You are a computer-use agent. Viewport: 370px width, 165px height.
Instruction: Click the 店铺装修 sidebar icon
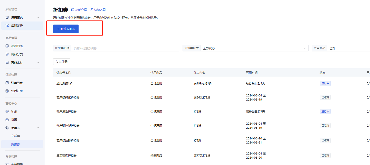coord(7,26)
